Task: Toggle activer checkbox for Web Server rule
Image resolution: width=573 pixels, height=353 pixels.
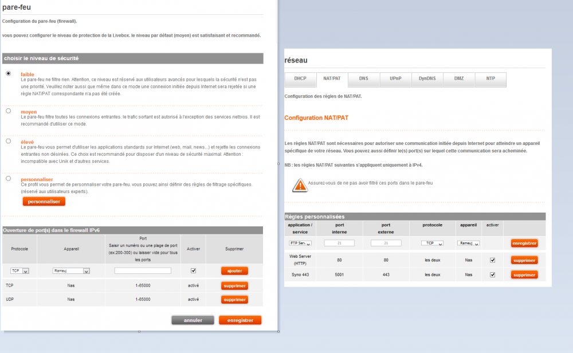Action: tap(493, 260)
